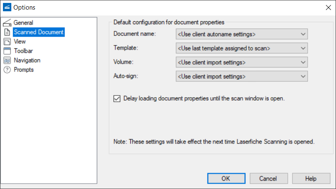Go to the Prompts options label
Viewport: 336px width, 189px height.
tap(23, 70)
